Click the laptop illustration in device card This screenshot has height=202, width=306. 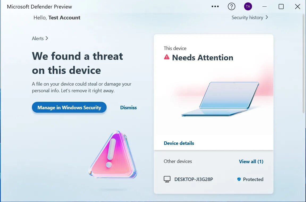(220, 99)
